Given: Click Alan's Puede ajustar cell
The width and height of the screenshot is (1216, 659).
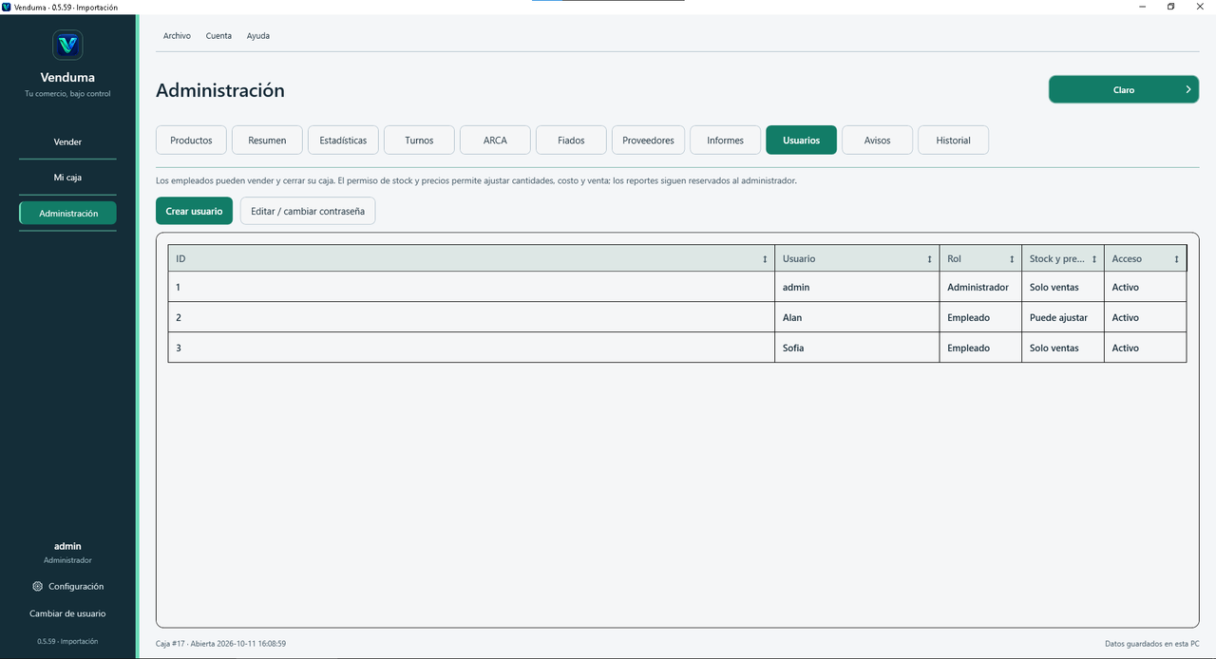Looking at the screenshot, I should 1063,317.
